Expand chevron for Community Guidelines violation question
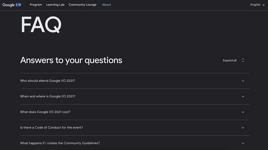Image resolution: width=268 pixels, height=150 pixels. pos(243,143)
